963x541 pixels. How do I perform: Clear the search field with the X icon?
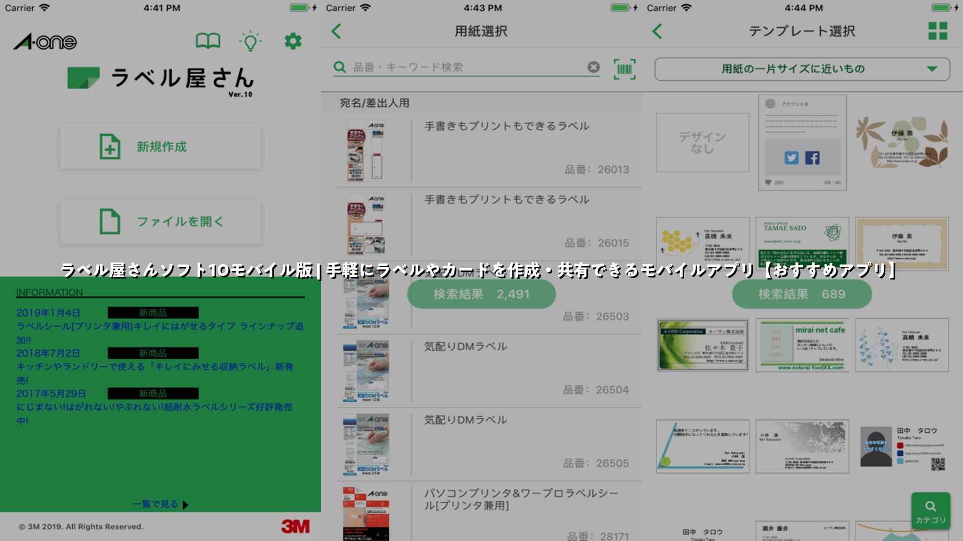pyautogui.click(x=593, y=67)
